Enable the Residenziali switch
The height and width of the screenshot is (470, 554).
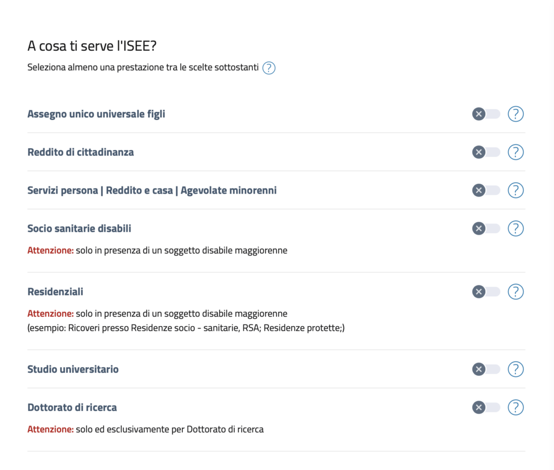[486, 292]
